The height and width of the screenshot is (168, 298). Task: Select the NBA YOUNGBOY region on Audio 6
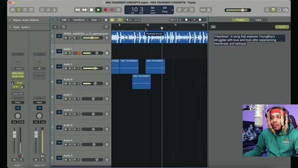tap(142, 82)
